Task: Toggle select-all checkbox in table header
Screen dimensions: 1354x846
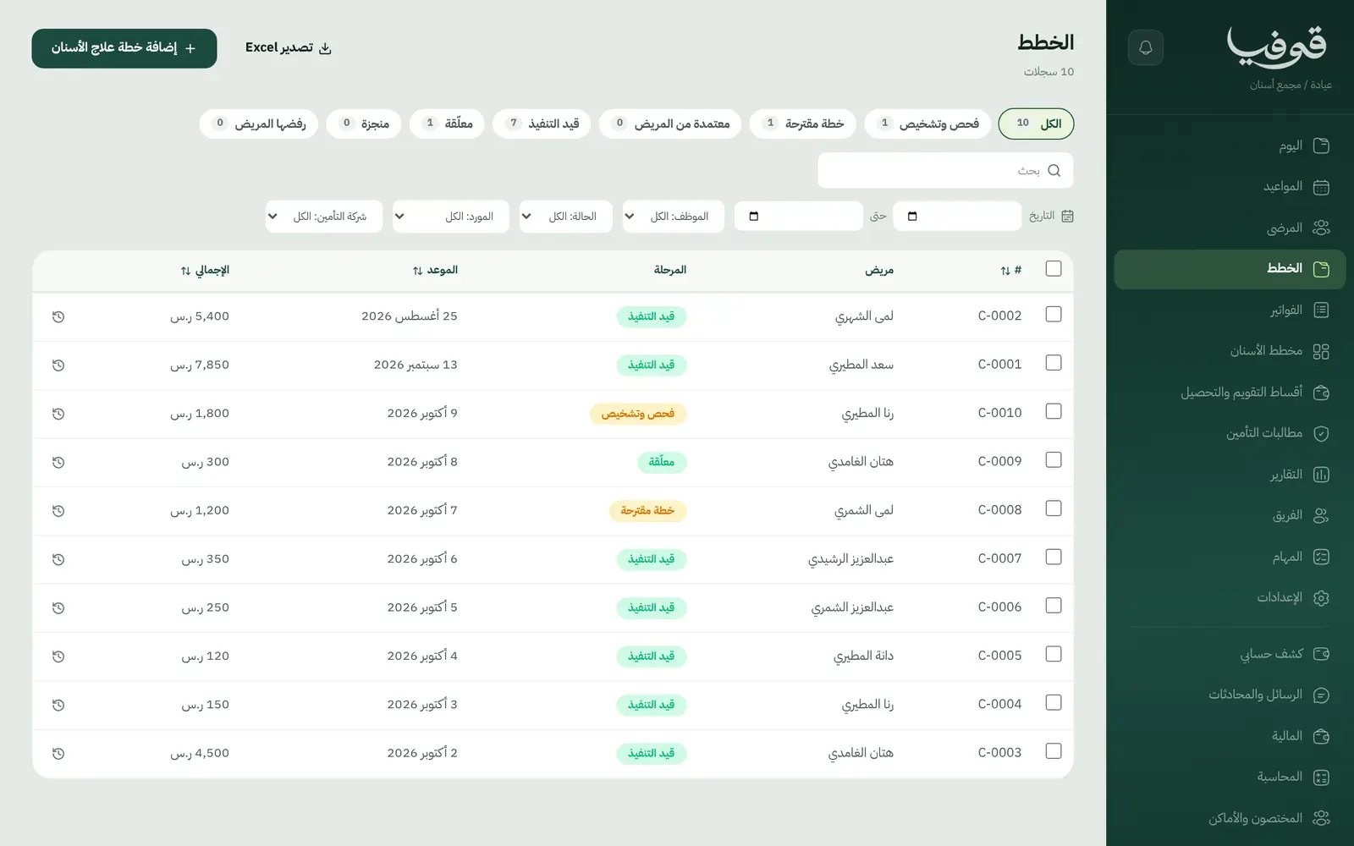Action: 1054,268
